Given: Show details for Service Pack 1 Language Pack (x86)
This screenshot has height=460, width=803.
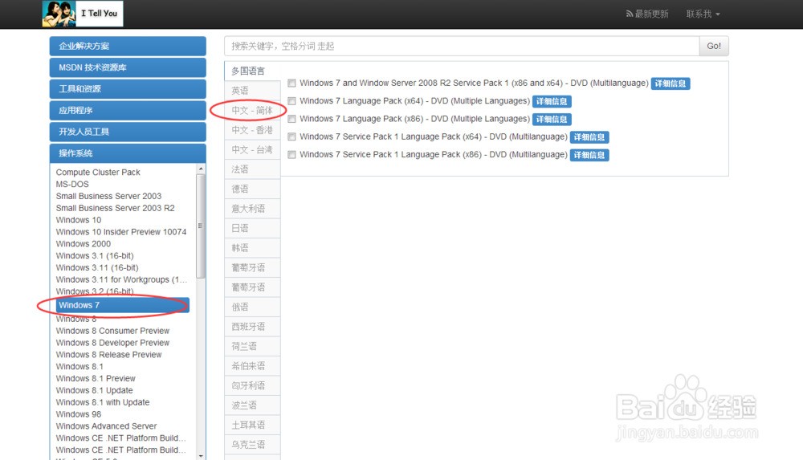Looking at the screenshot, I should pyautogui.click(x=589, y=155).
